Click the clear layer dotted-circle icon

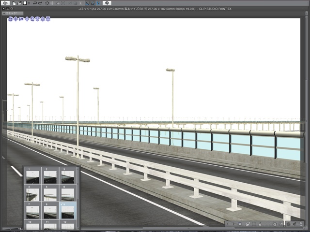click(x=47, y=3)
